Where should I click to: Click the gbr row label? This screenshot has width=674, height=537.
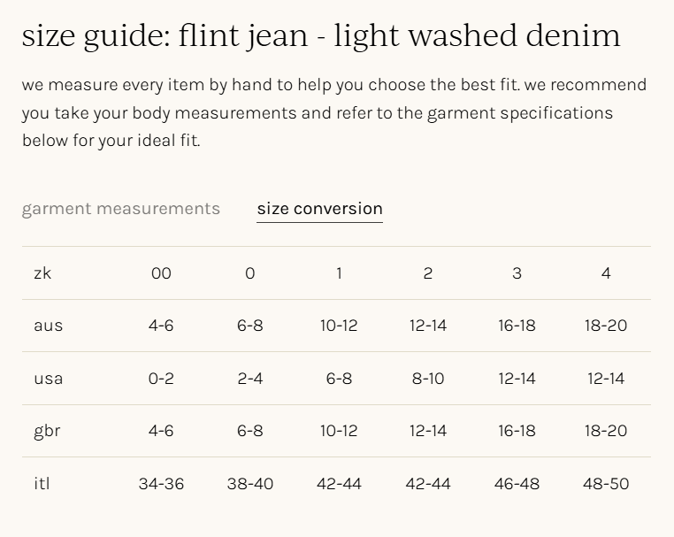pos(47,431)
